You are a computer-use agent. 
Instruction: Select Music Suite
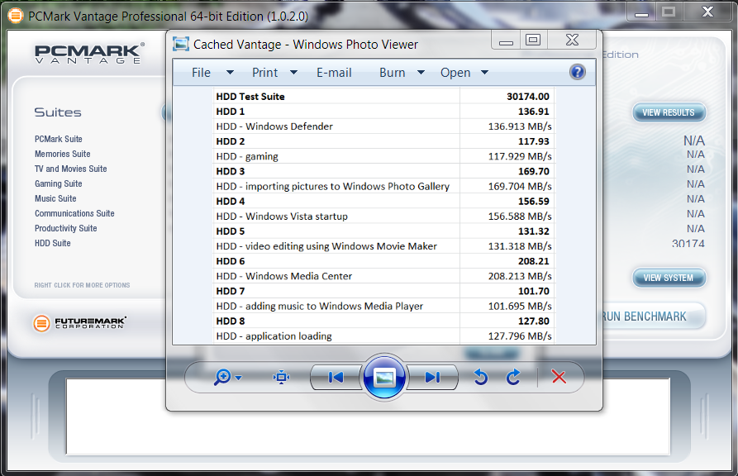(55, 198)
